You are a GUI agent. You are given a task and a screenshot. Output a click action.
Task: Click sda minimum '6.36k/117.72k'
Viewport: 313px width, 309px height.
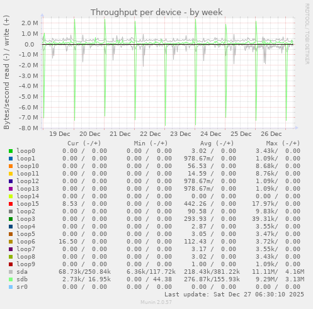point(151,272)
